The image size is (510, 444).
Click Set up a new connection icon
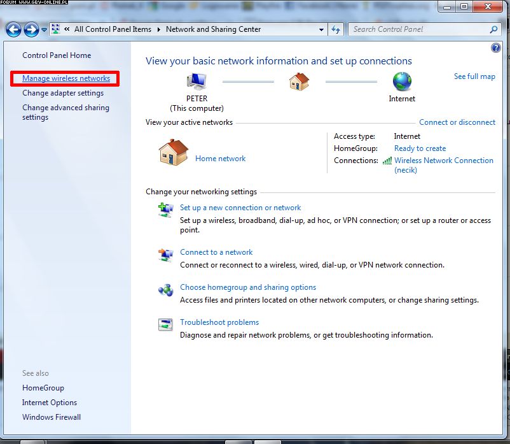coord(165,210)
